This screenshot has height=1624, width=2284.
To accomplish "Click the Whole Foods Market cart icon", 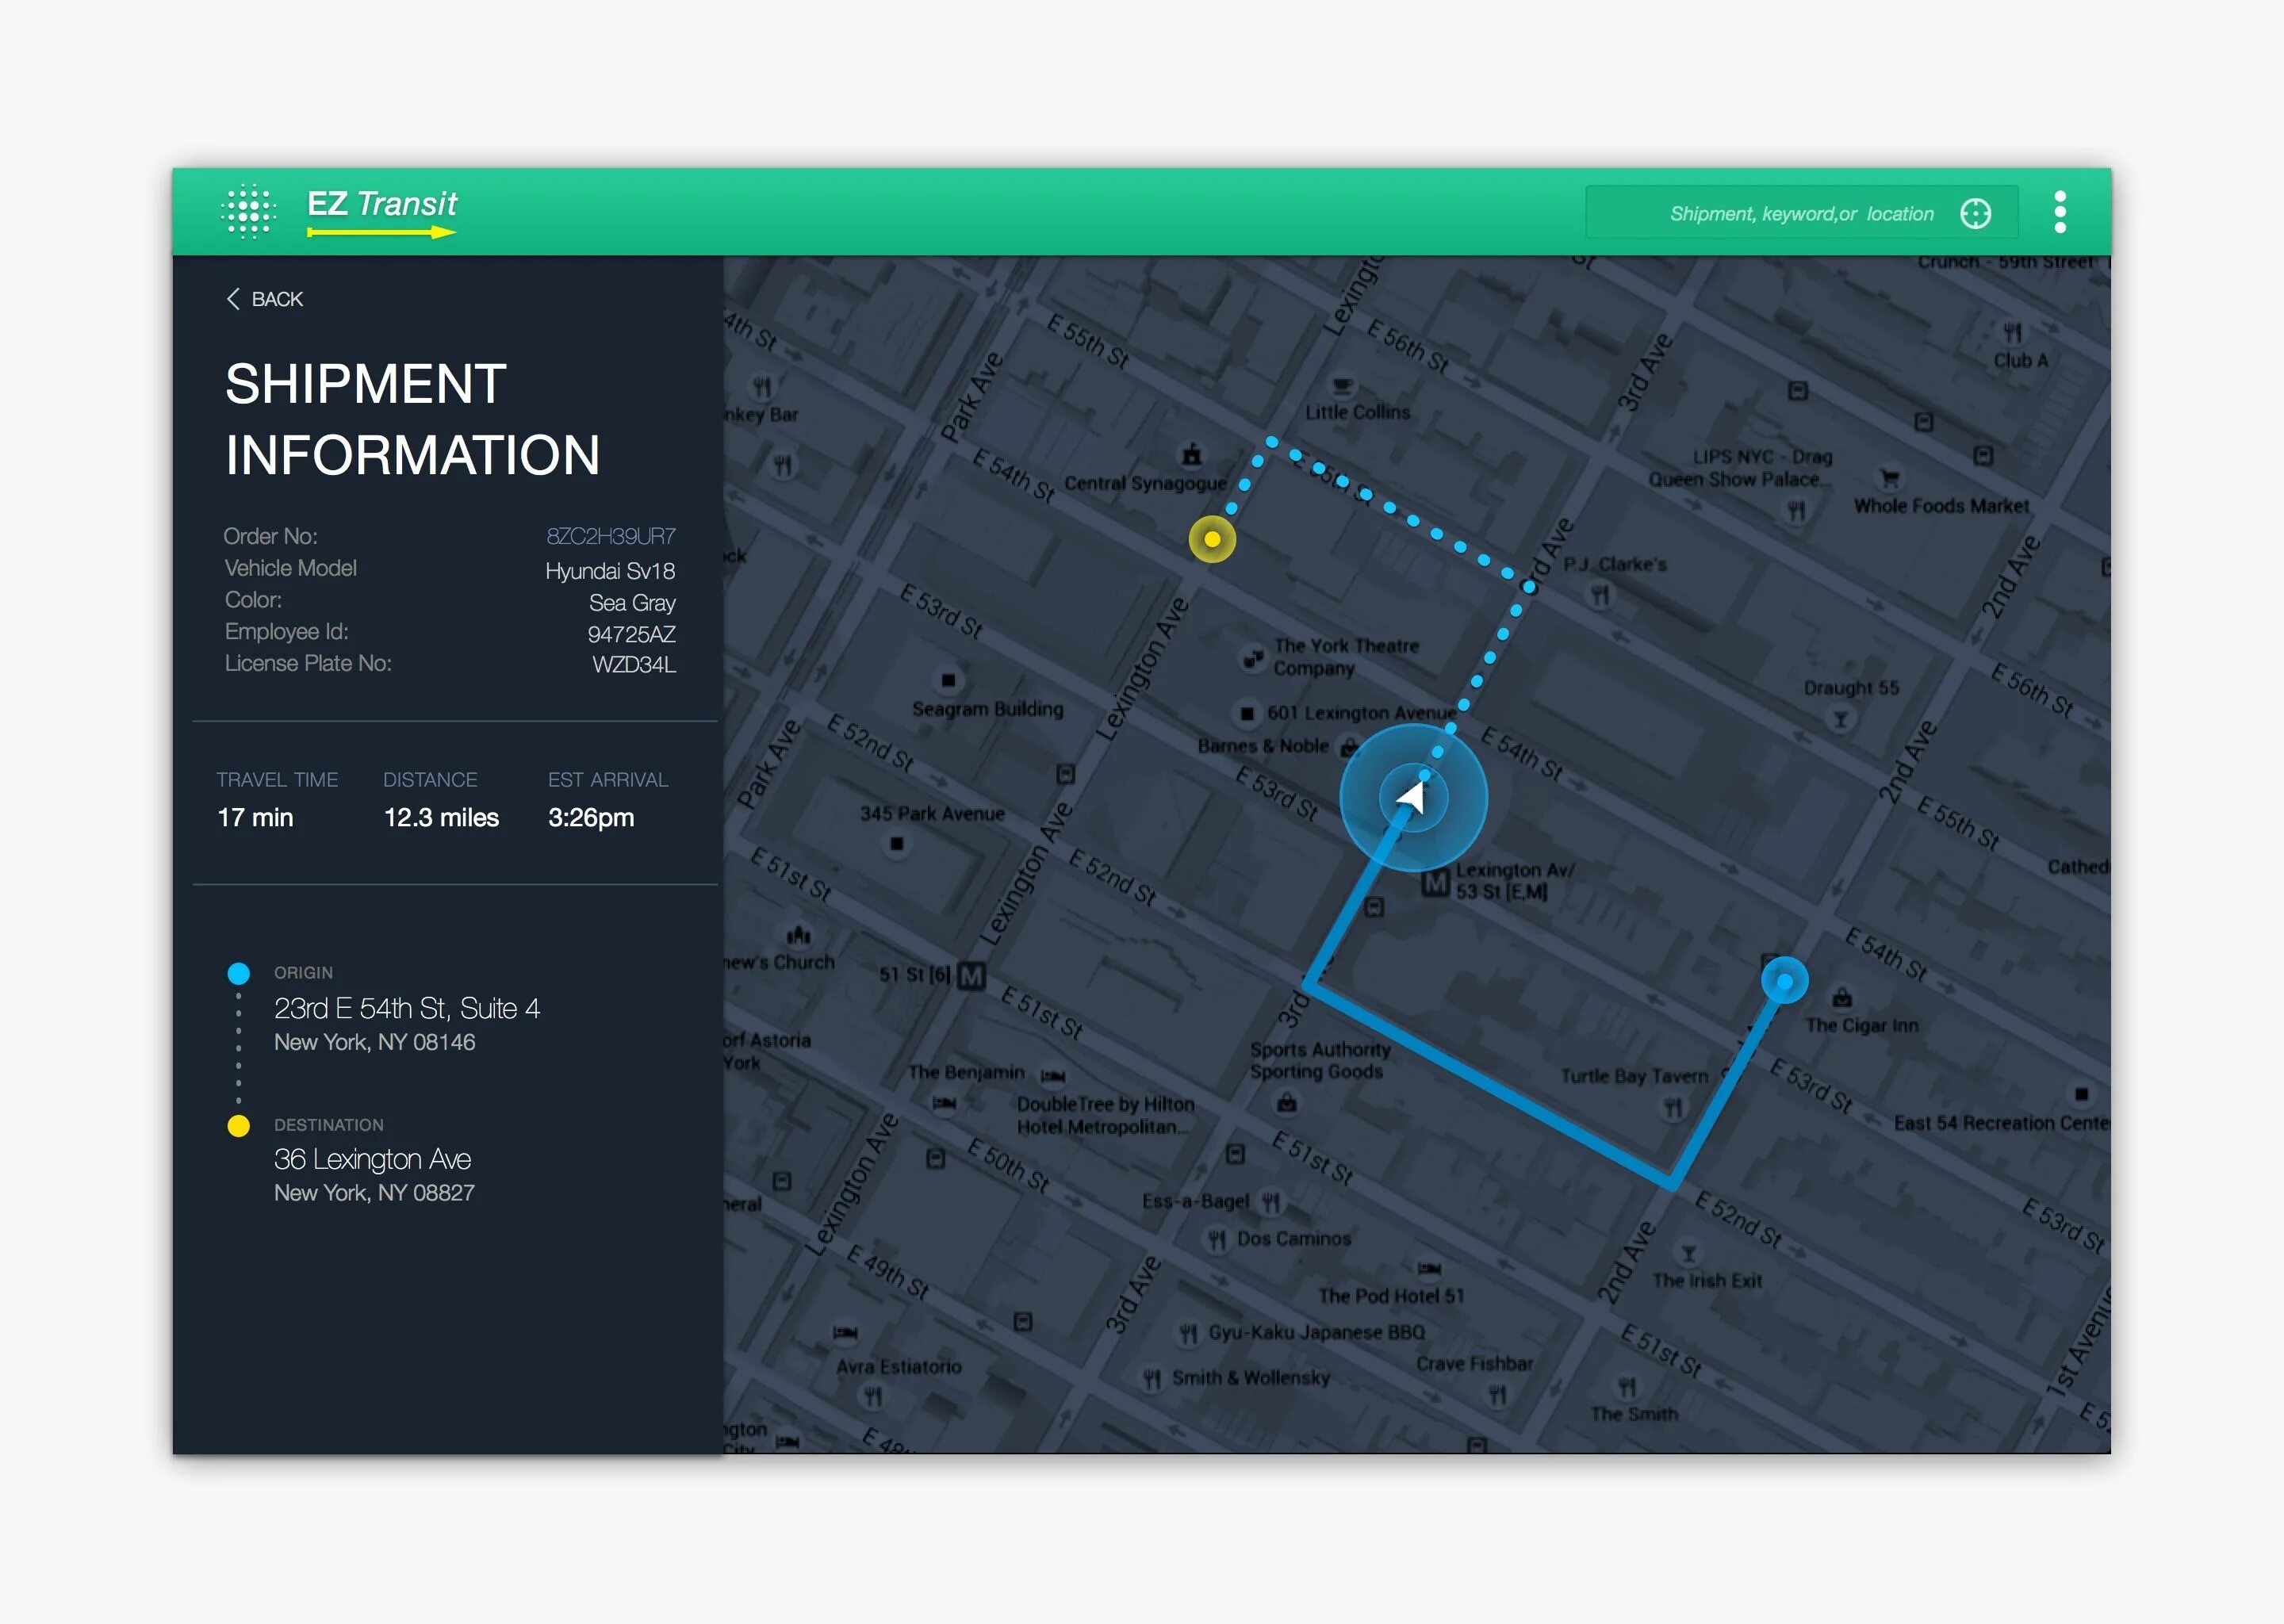I will pyautogui.click(x=1889, y=478).
